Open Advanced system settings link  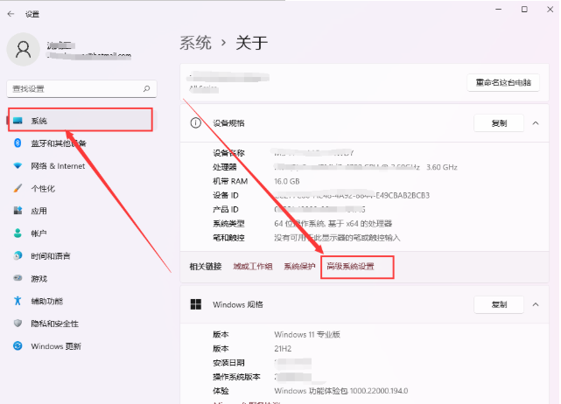tap(350, 266)
